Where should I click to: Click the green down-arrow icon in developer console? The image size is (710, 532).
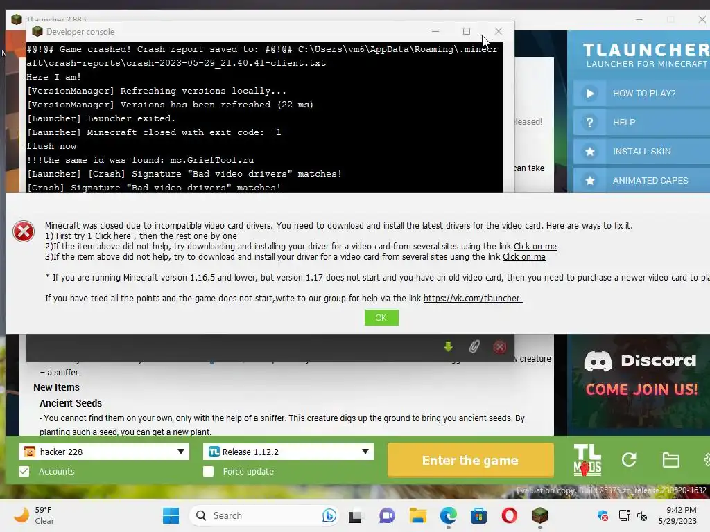pyautogui.click(x=448, y=347)
